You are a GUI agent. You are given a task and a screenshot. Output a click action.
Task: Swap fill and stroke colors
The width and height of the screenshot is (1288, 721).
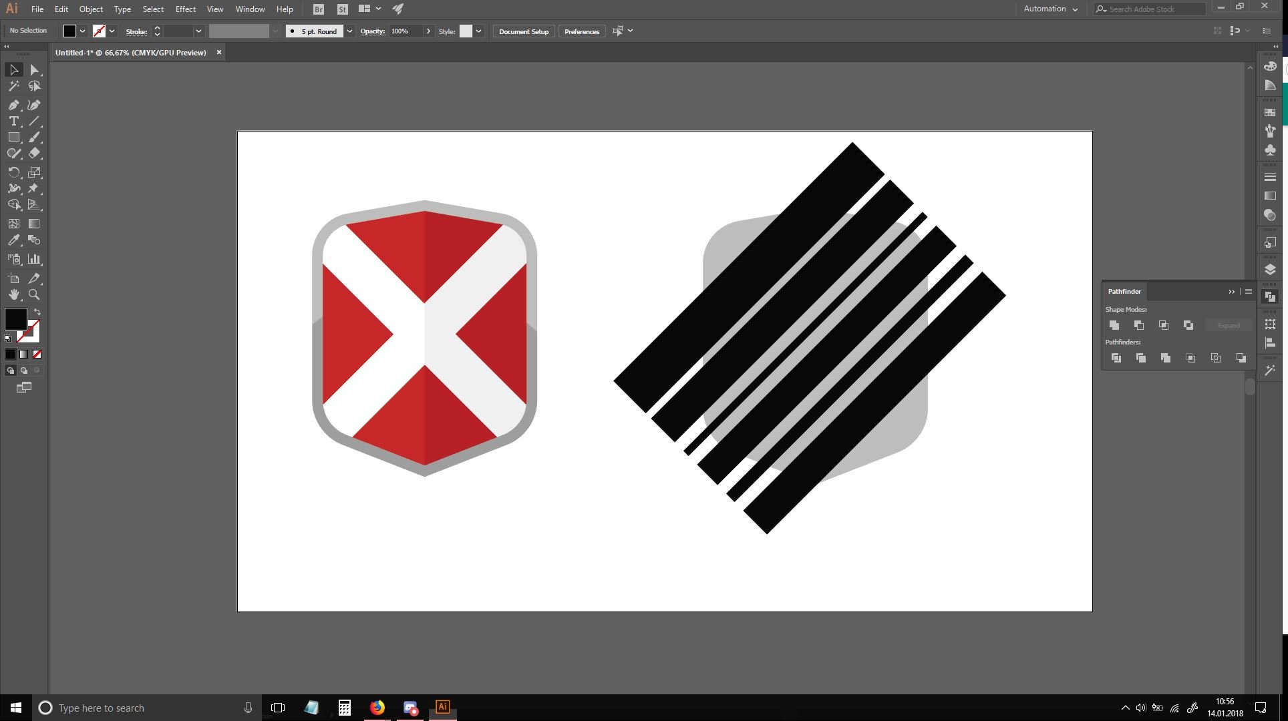click(x=37, y=312)
